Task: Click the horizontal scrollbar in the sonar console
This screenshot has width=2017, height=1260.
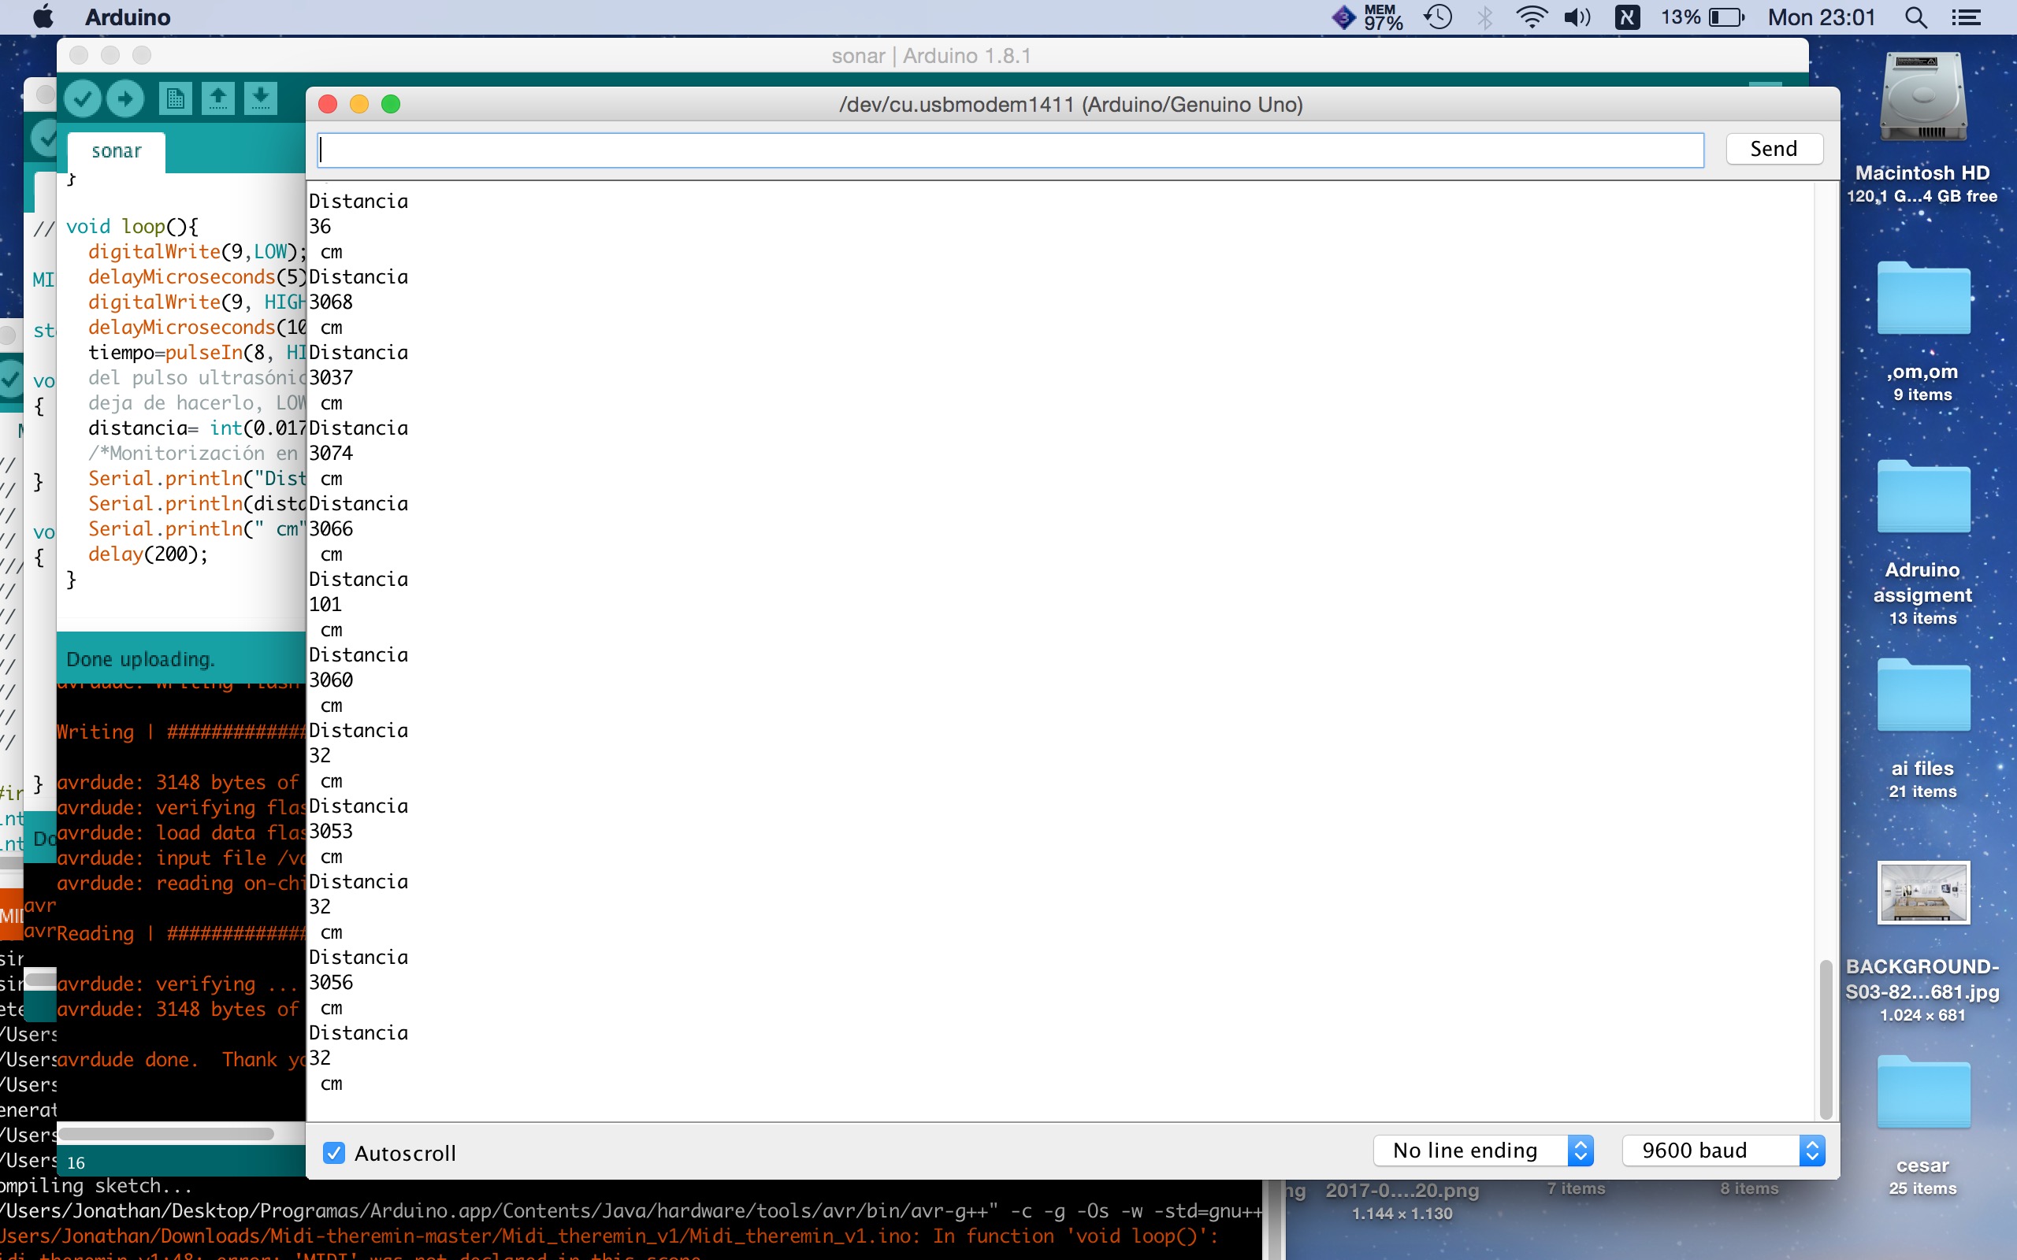Action: point(166,1133)
